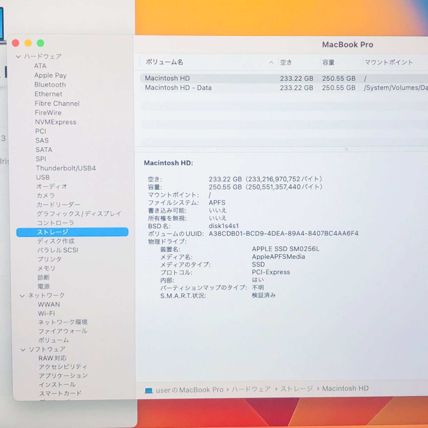Select FireWire in the sidebar
The width and height of the screenshot is (428, 428).
pyautogui.click(x=48, y=113)
